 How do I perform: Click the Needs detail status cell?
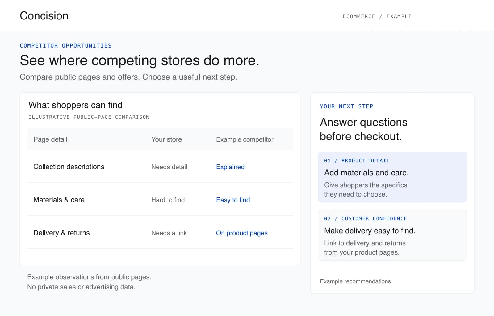pyautogui.click(x=169, y=167)
